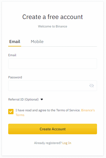
Task: Uncheck the Terms of Service agreement checkbox
Action: [11, 112]
